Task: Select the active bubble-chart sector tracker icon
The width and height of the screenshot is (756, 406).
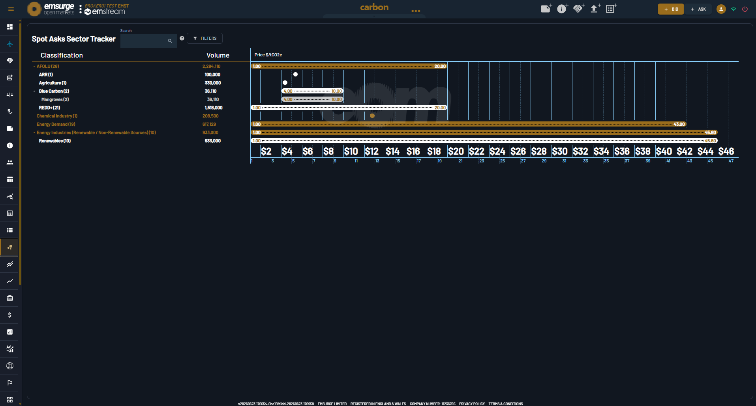Action: pos(10,247)
